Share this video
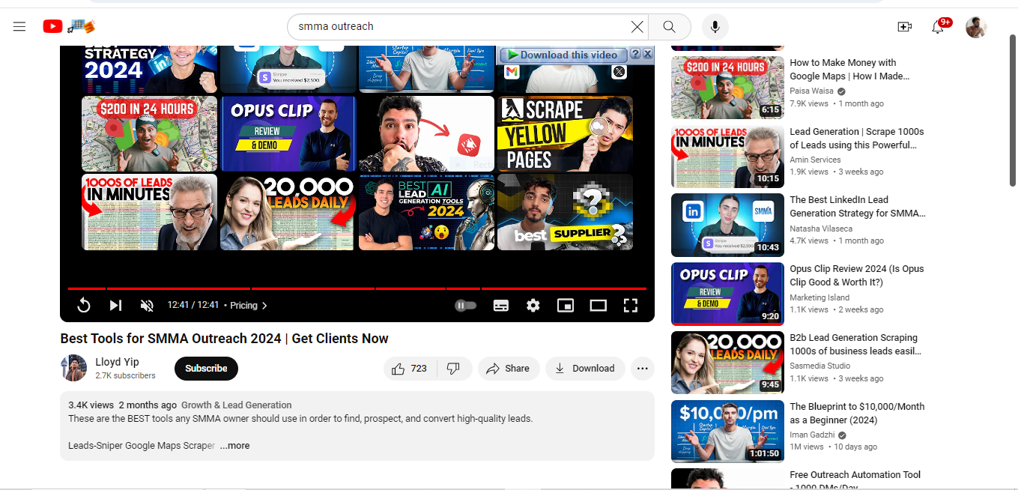This screenshot has height=490, width=1018. (509, 369)
